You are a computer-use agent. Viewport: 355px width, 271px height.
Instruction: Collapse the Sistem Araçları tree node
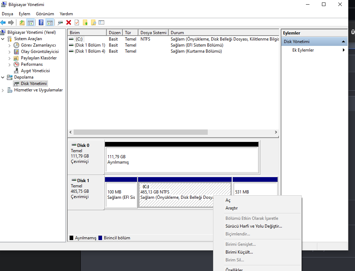(3, 39)
